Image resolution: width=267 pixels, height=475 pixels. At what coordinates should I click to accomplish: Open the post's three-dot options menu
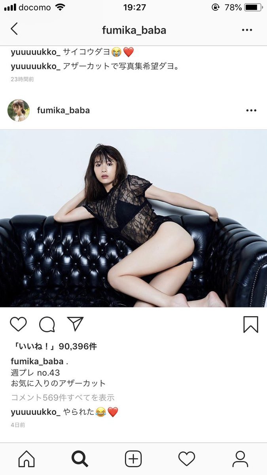251,110
